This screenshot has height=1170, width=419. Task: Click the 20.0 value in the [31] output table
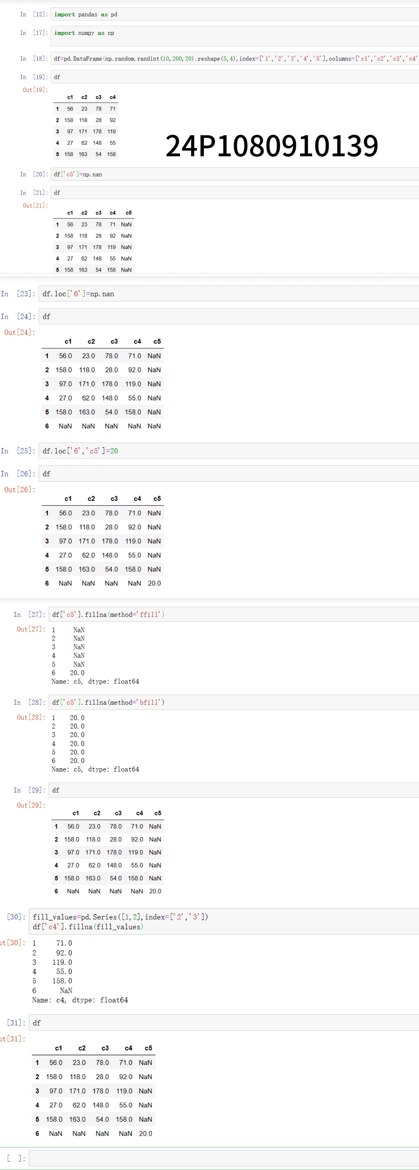[146, 1134]
